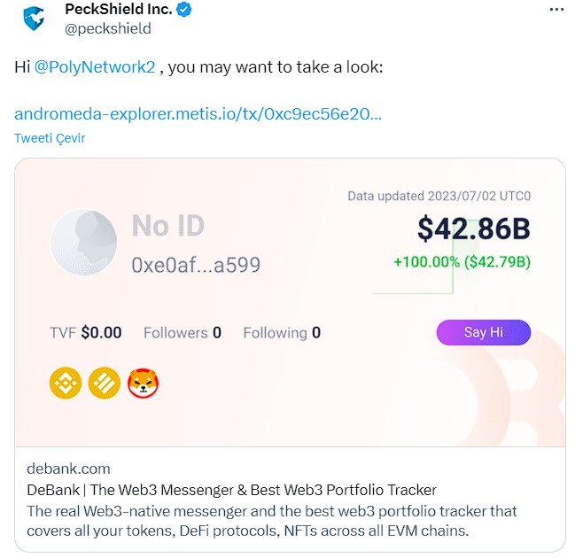The image size is (575, 558).
Task: Click the Followers 0 count
Action: (x=183, y=333)
